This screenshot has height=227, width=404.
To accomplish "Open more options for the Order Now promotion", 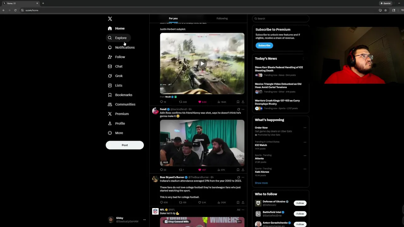I will tap(305, 128).
